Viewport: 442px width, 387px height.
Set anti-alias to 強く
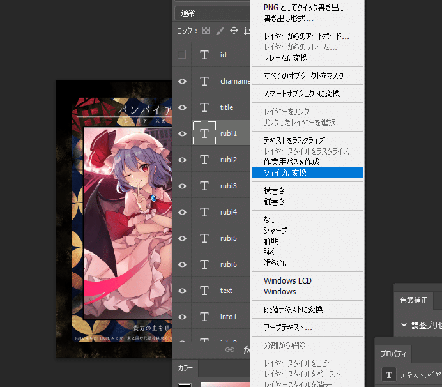[307, 252]
